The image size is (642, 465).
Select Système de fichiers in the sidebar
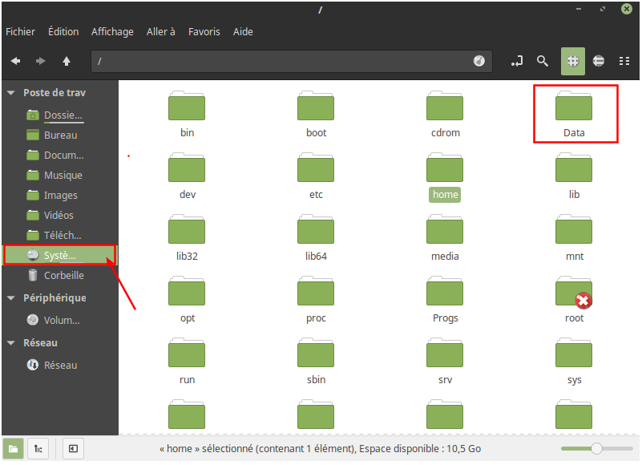click(60, 255)
